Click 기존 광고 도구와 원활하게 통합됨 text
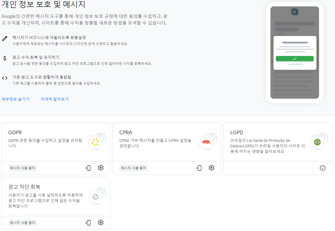The height and width of the screenshot is (231, 335). point(42,77)
